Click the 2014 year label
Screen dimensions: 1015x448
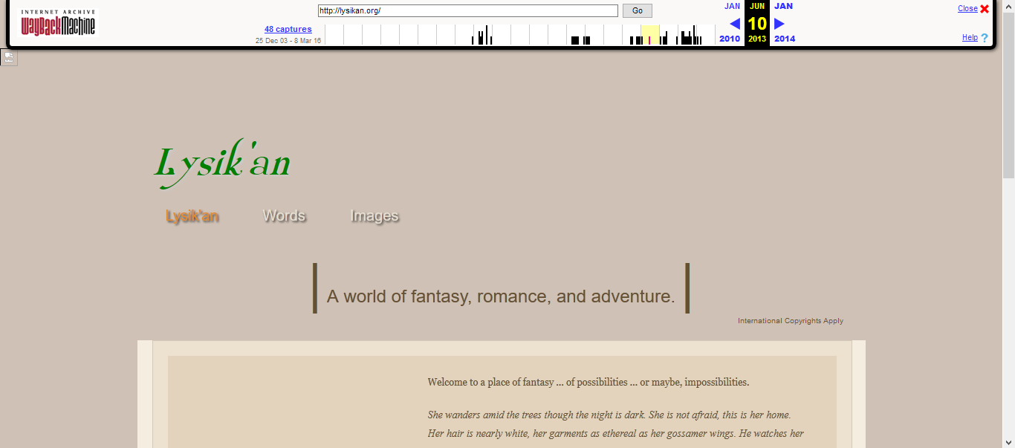pyautogui.click(x=785, y=39)
